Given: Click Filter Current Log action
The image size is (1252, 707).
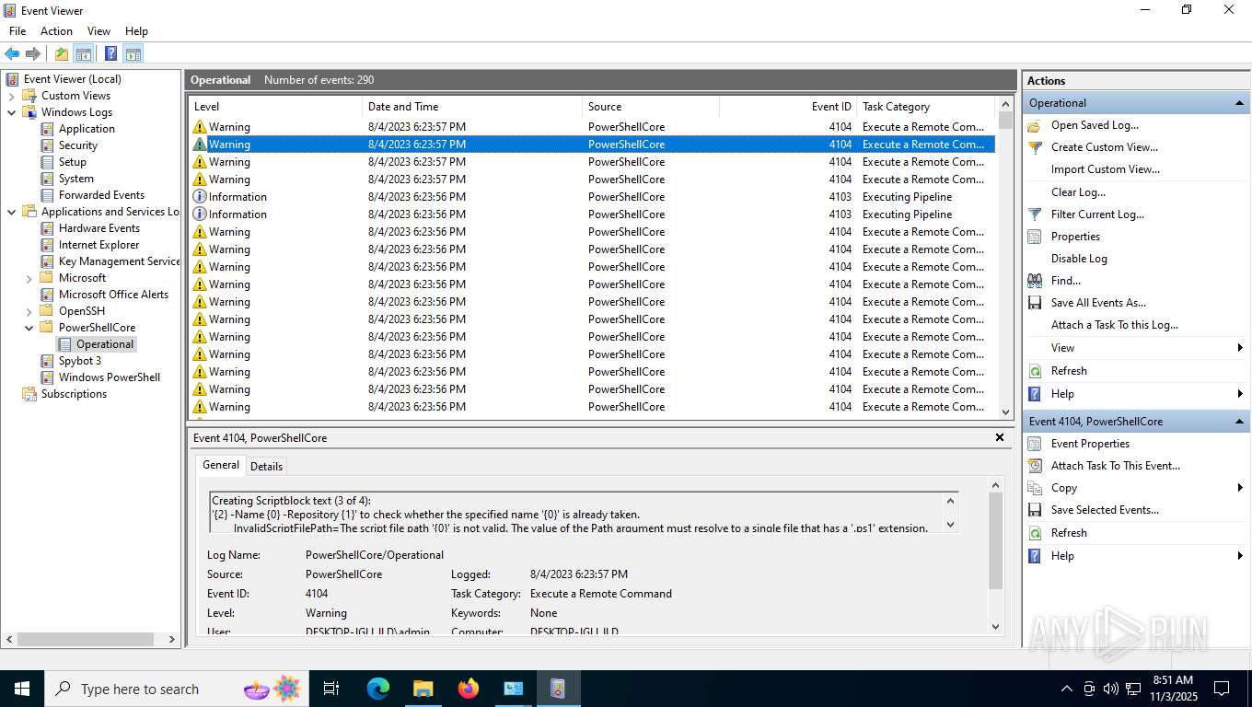Looking at the screenshot, I should click(x=1097, y=214).
